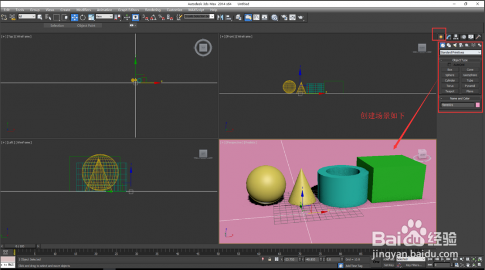Open the Render Setup icon
This screenshot has width=485, height=270.
tap(284, 17)
